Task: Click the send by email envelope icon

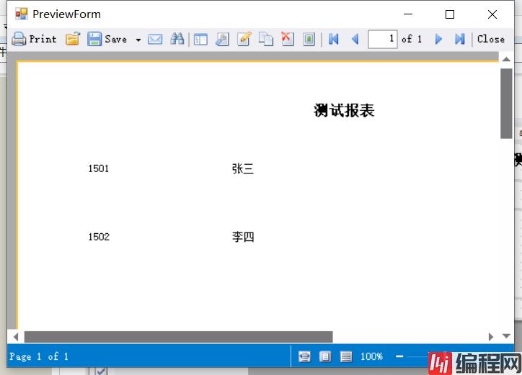Action: point(155,39)
